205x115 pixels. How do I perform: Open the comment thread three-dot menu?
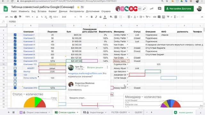click(x=107, y=67)
